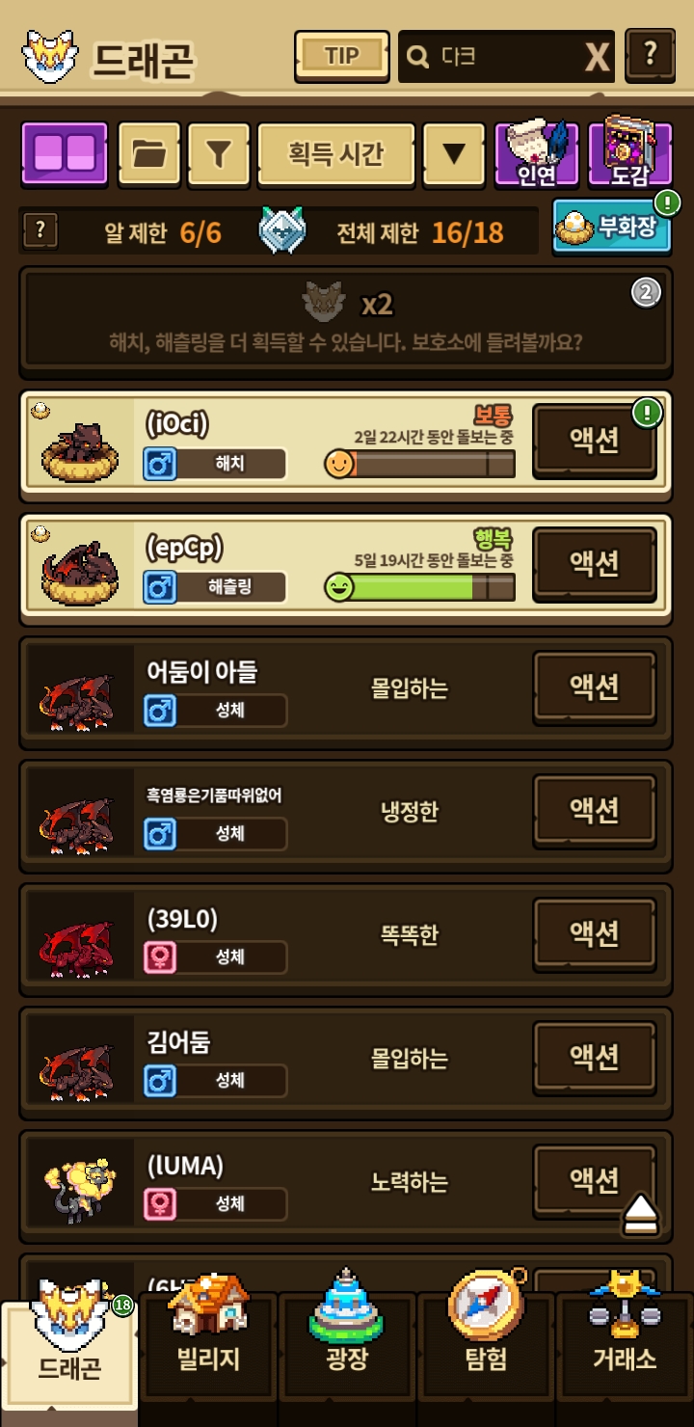Open the TIP button
Image resolution: width=694 pixels, height=1427 pixels.
tap(341, 56)
